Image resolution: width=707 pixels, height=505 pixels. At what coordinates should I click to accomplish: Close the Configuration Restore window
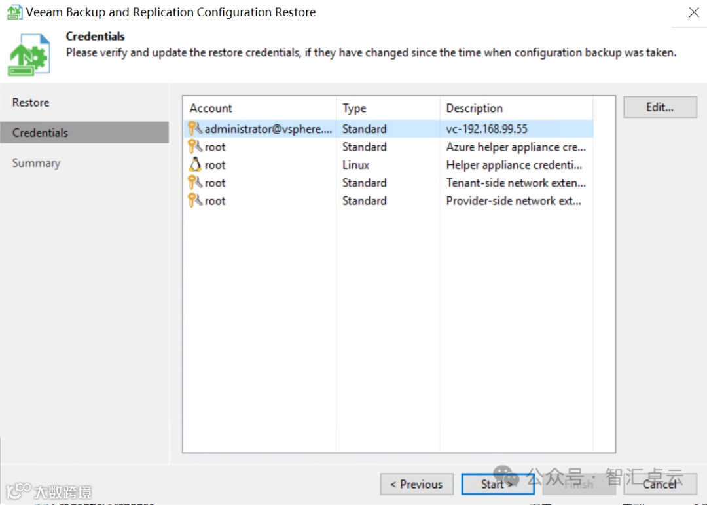point(694,12)
